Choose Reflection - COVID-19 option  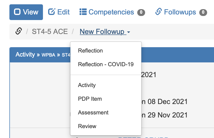pyautogui.click(x=106, y=64)
